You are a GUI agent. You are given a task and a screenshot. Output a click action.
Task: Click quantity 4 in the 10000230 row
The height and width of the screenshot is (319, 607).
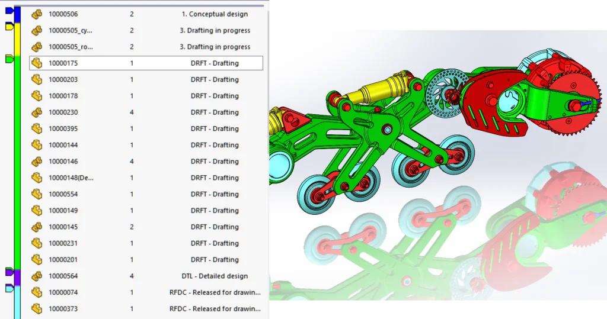pos(132,112)
